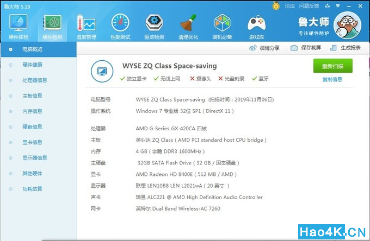The image size is (370, 241).
Task: Click the report icon for 生成报表
Action: tap(333, 48)
